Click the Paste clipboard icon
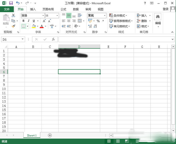 6,18
